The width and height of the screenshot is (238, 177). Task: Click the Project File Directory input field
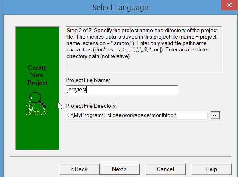coord(137,115)
